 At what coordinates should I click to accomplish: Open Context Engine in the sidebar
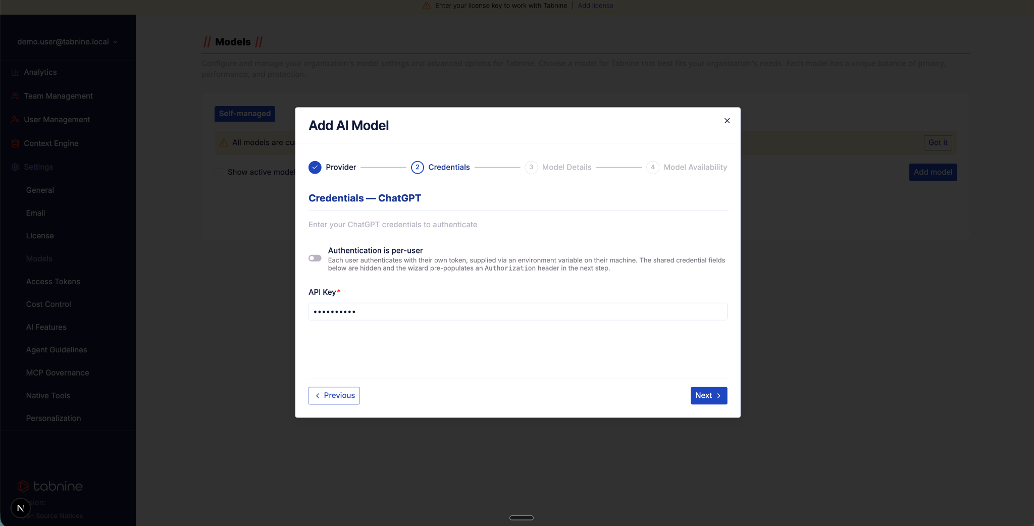51,143
